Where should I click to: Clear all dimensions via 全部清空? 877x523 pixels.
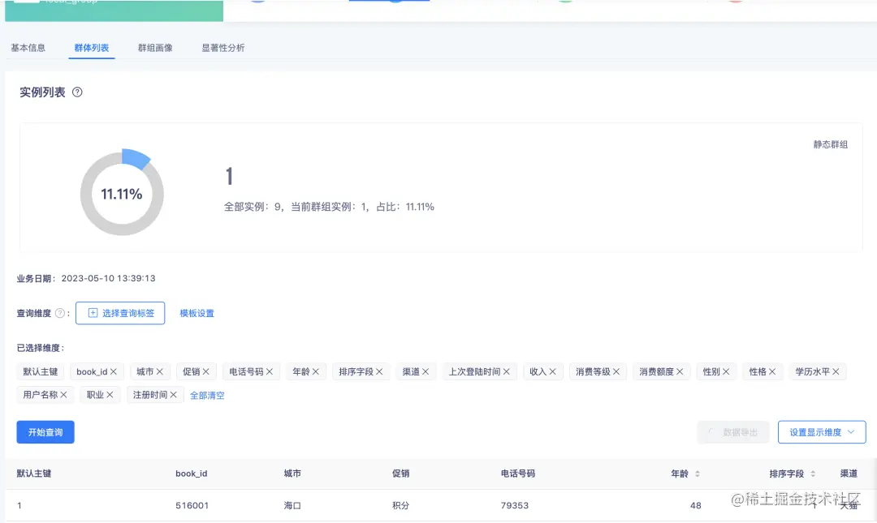coord(205,395)
